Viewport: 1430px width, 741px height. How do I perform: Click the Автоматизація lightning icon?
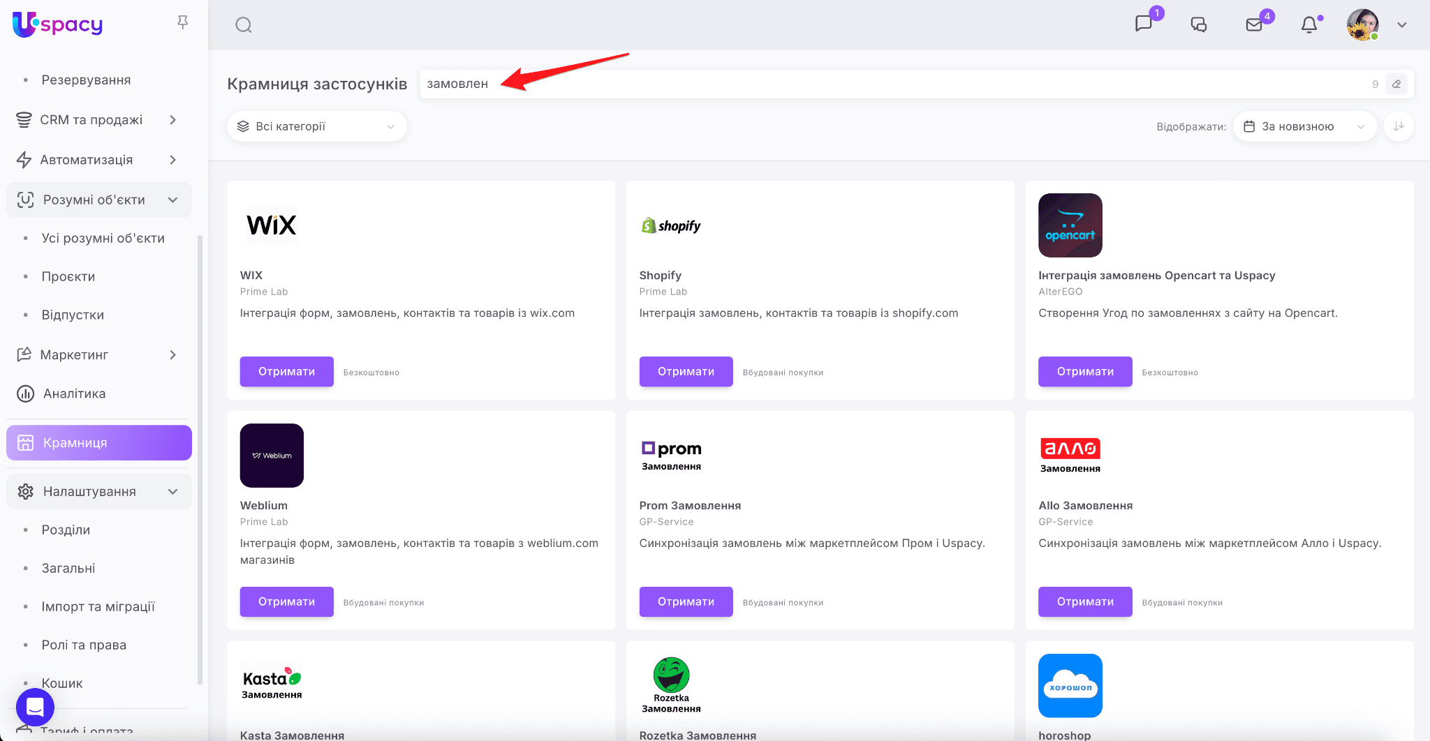pos(24,160)
